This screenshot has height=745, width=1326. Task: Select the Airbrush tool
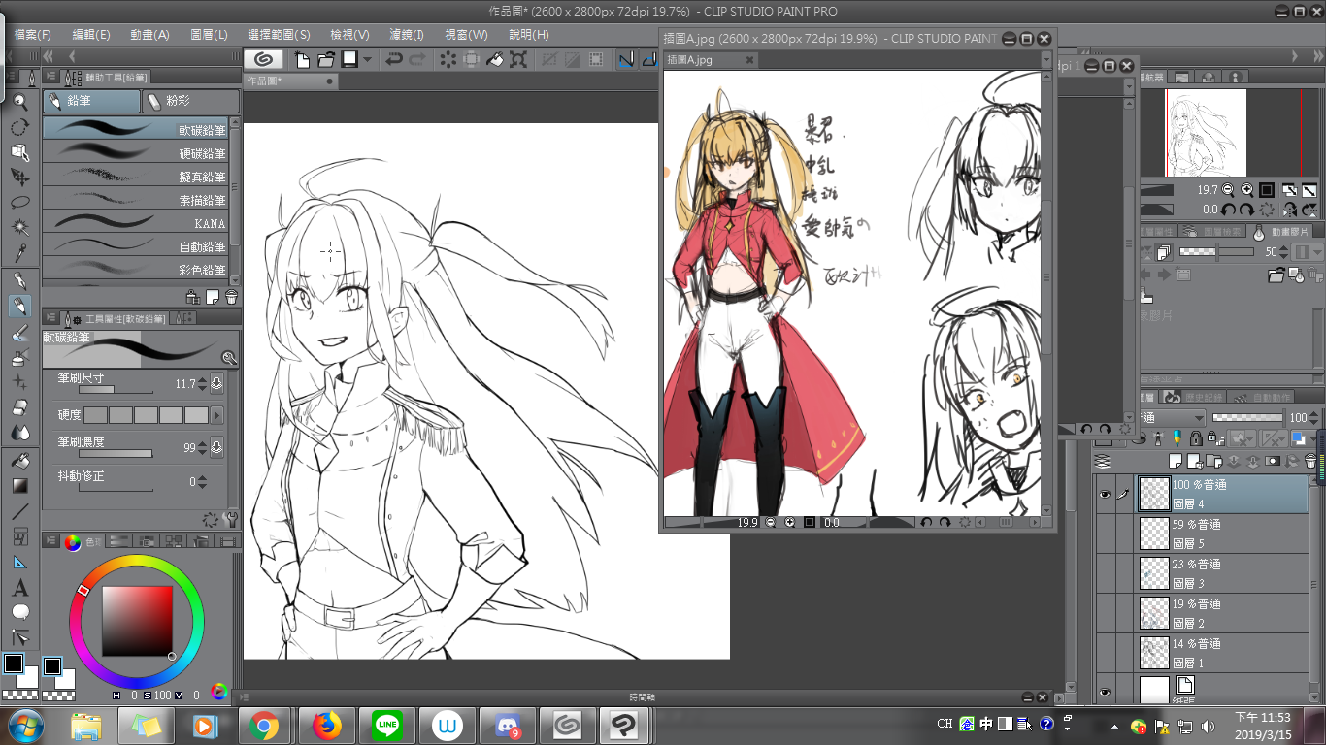(19, 359)
